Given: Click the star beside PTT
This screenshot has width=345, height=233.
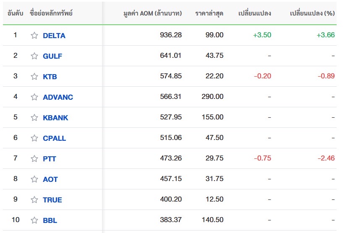Looking at the screenshot, I should (34, 158).
